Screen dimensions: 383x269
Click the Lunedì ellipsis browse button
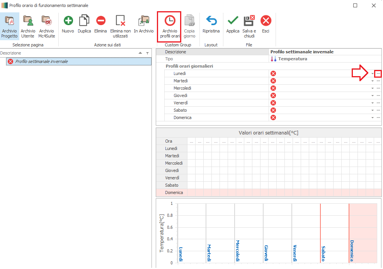(x=378, y=73)
